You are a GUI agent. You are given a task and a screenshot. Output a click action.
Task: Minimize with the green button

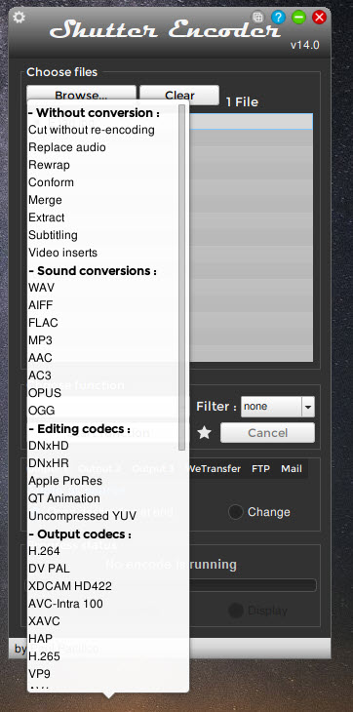(x=298, y=18)
